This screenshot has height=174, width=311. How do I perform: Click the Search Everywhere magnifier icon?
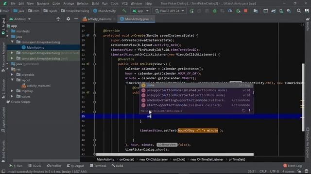click(x=299, y=11)
